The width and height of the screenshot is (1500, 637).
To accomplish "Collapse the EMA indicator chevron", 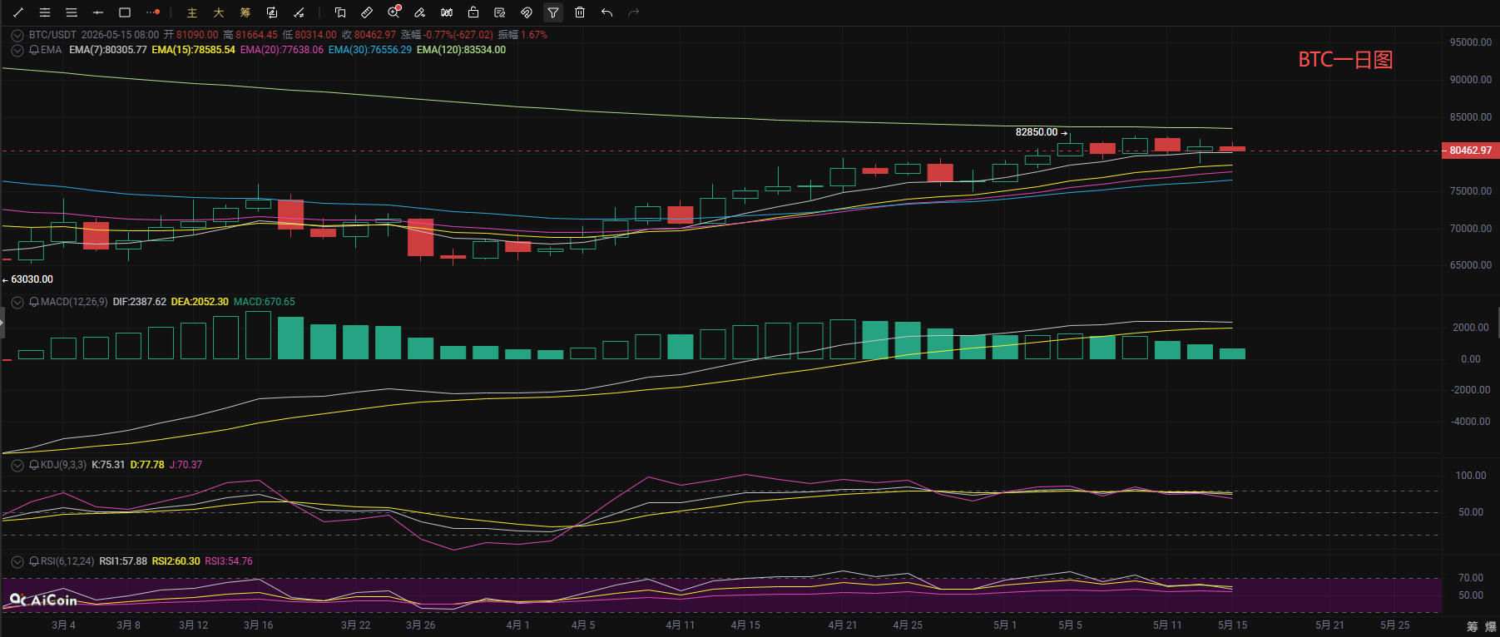I will tap(17, 50).
